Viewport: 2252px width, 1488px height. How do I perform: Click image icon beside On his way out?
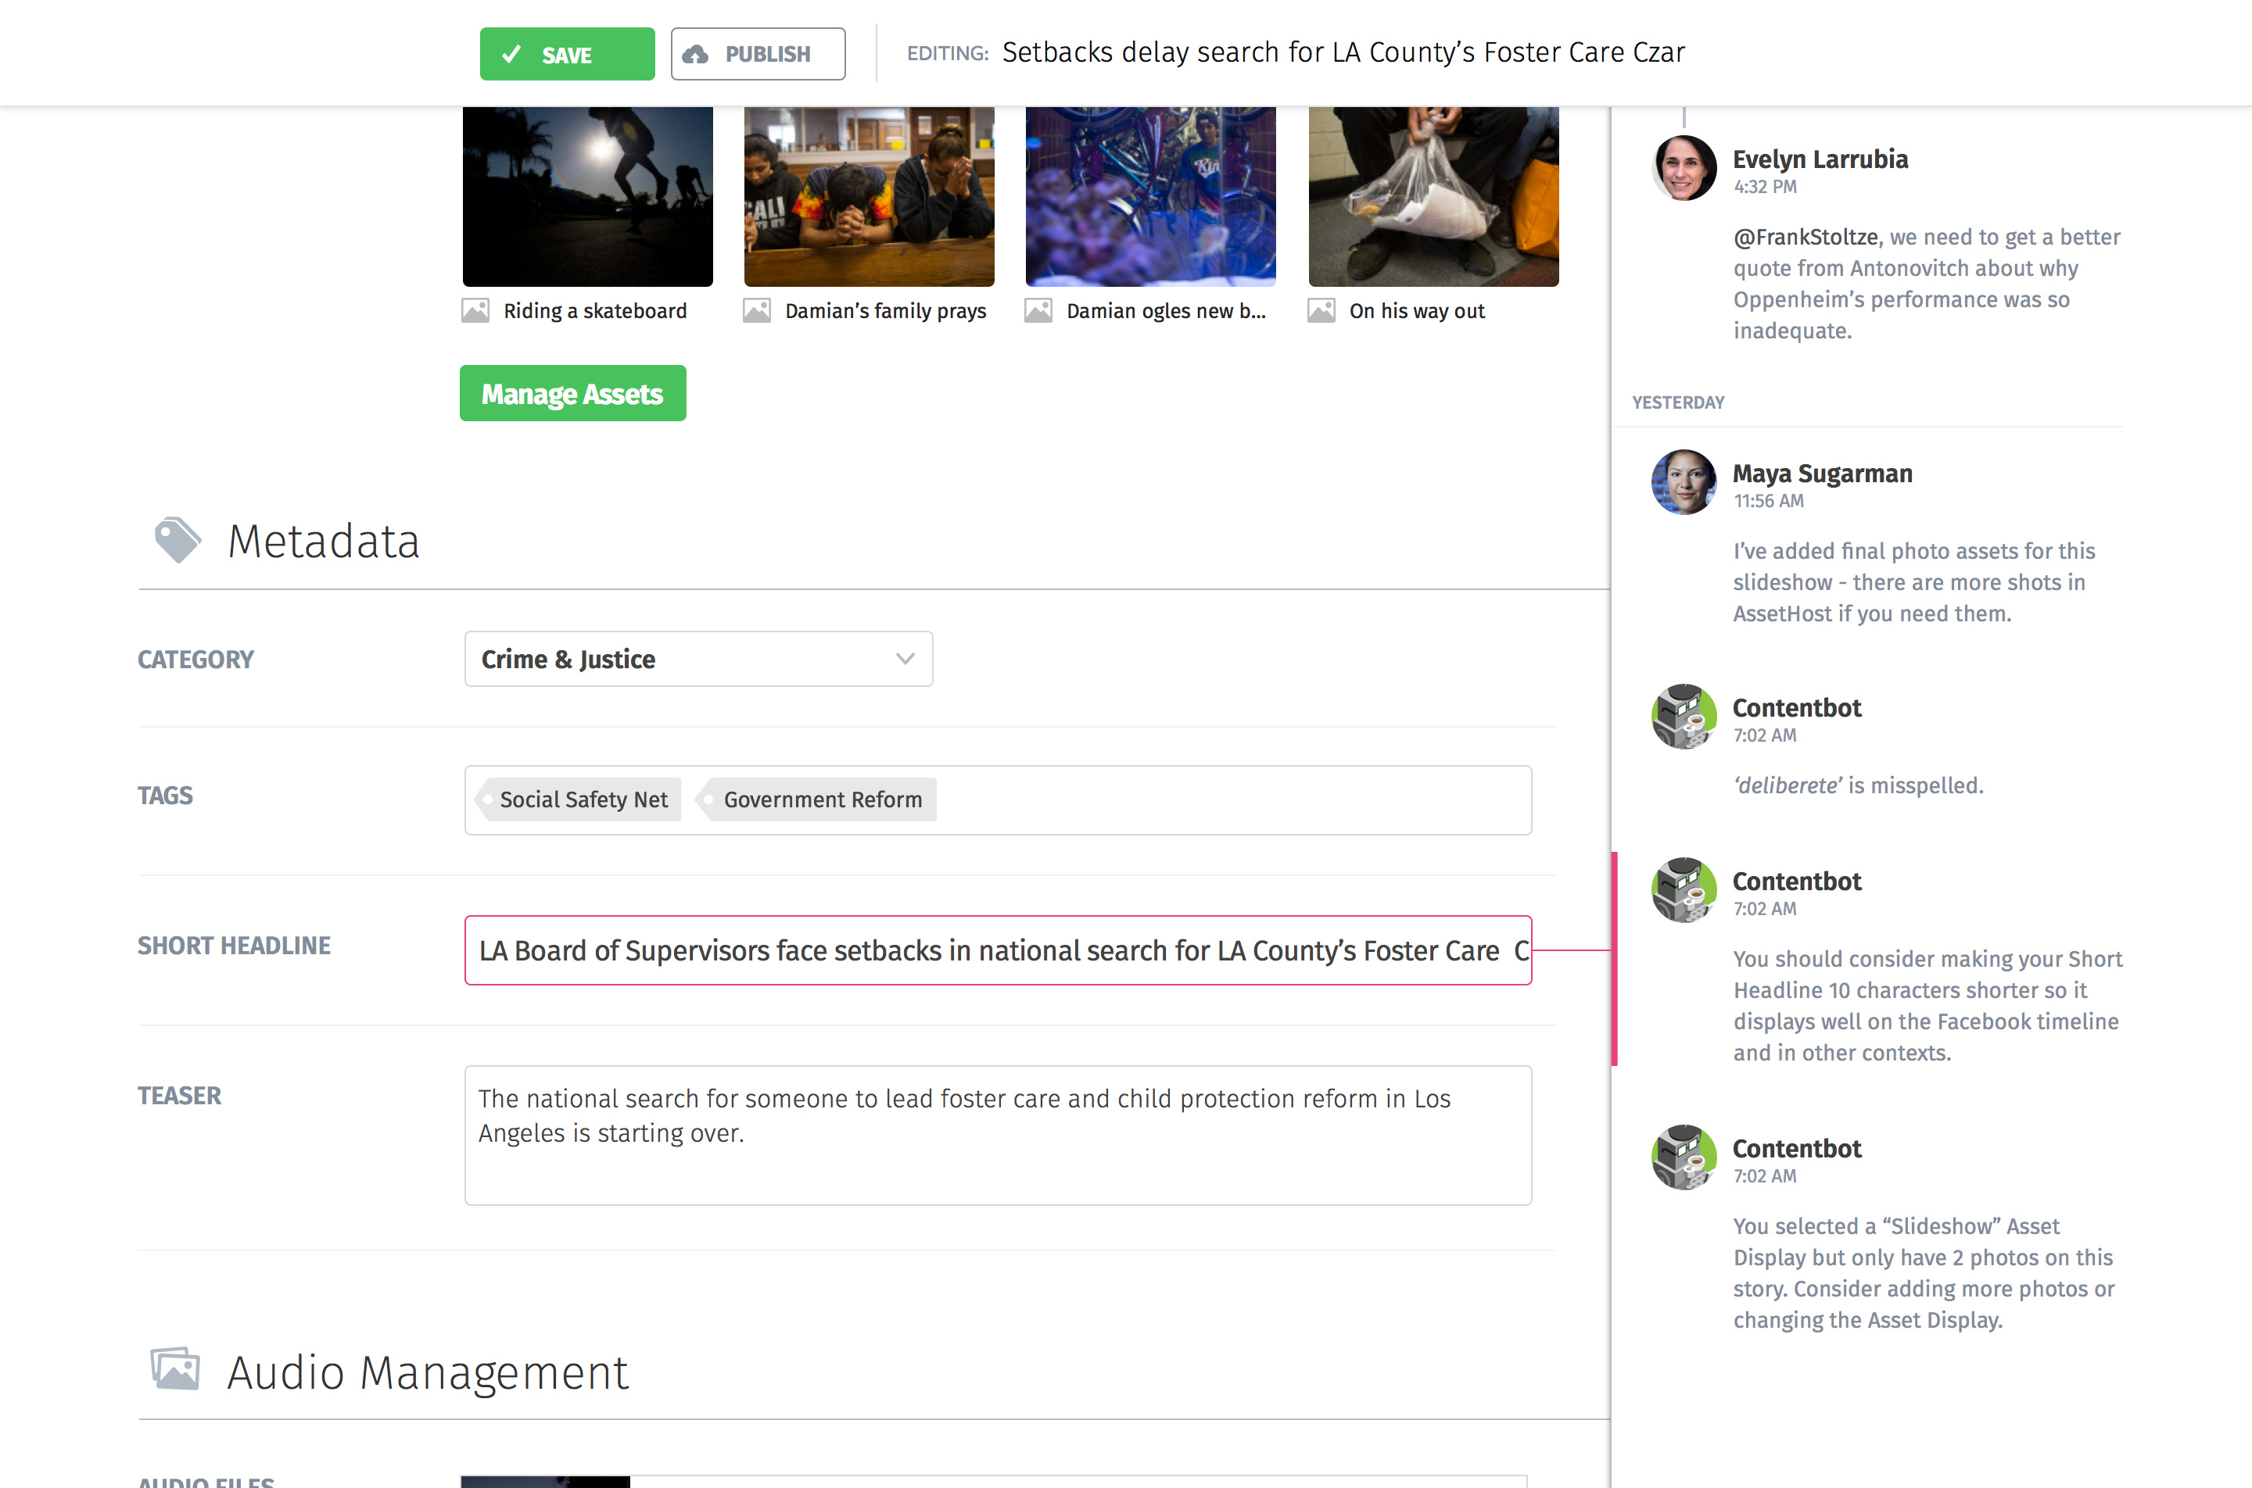pyautogui.click(x=1321, y=311)
